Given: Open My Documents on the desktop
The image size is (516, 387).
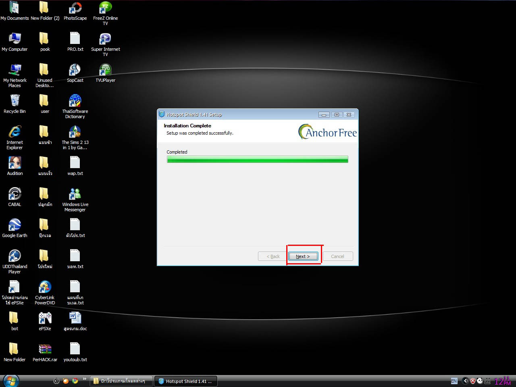Looking at the screenshot, I should point(15,11).
